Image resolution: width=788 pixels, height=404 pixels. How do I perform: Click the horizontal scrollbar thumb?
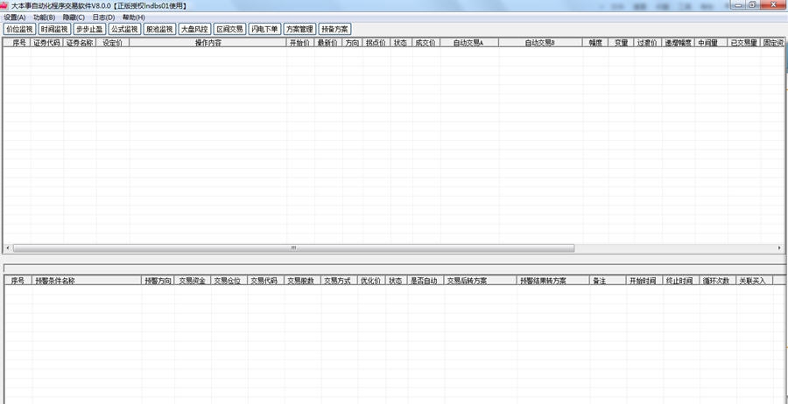click(293, 248)
